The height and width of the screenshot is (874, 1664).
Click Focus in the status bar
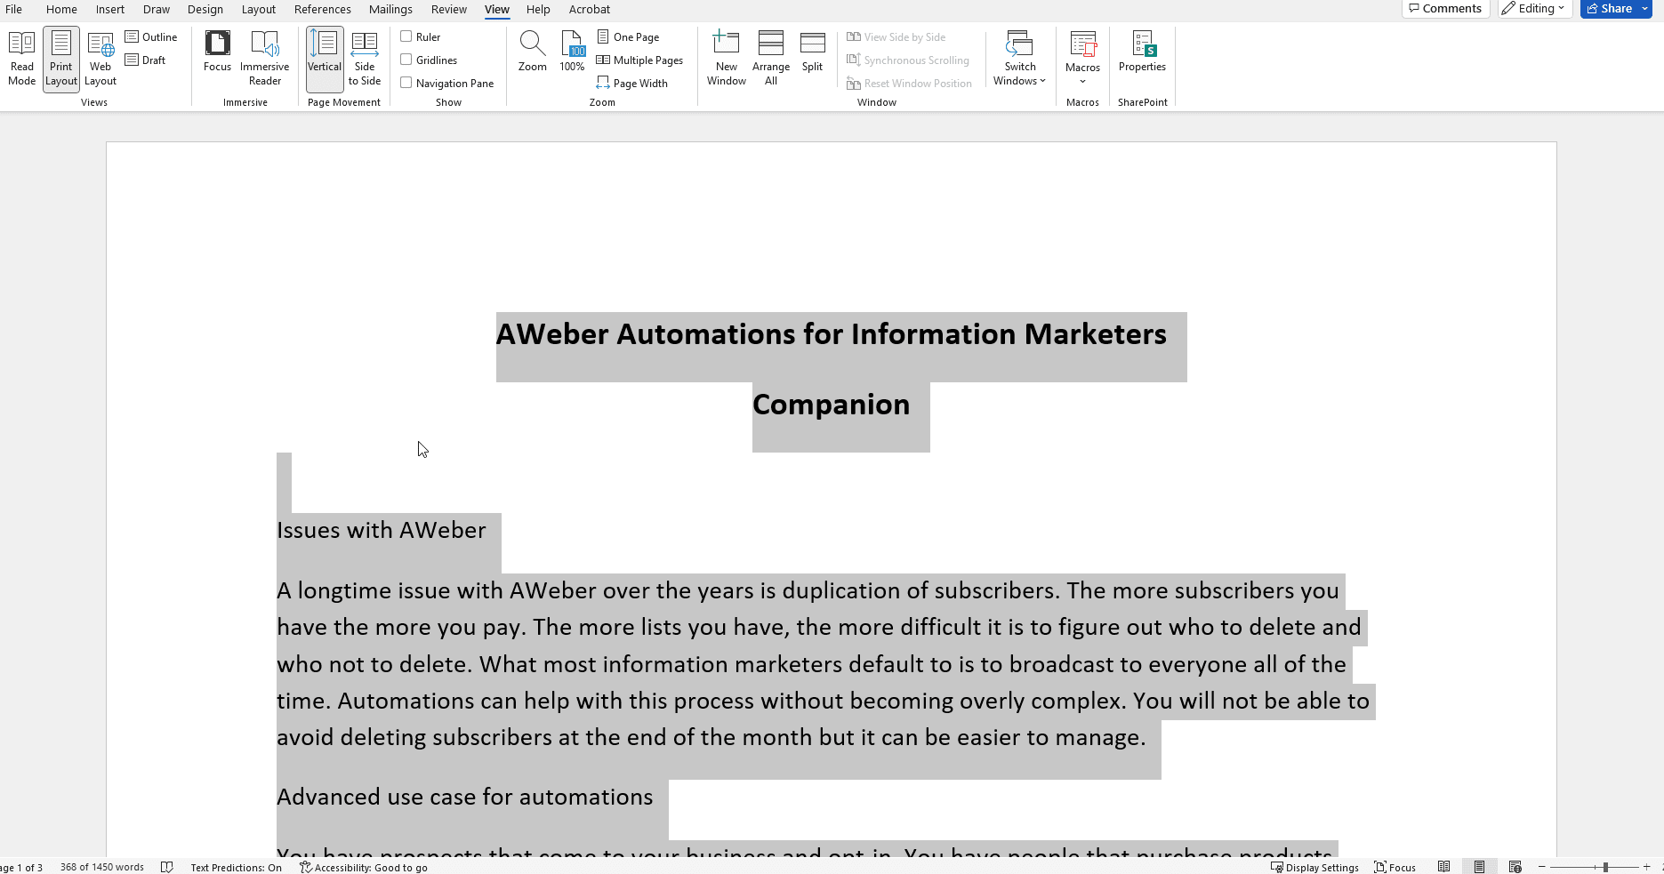tap(1395, 867)
